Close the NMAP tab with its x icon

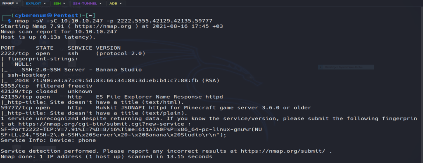[17, 3]
